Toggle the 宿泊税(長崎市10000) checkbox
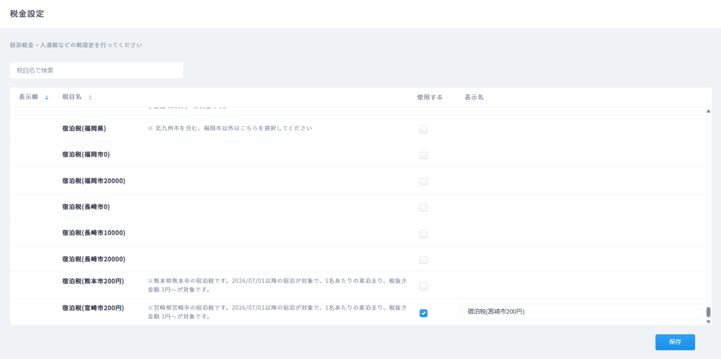This screenshot has width=721, height=359. click(424, 234)
